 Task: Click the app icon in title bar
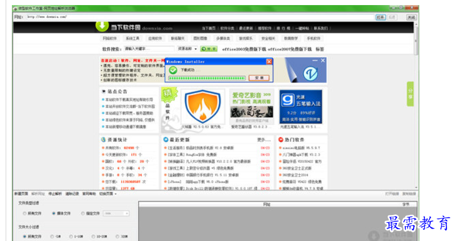click(15, 8)
